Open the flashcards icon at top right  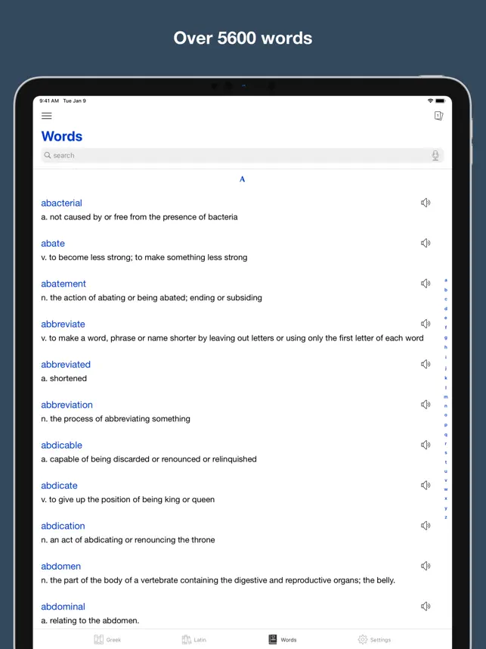click(439, 116)
